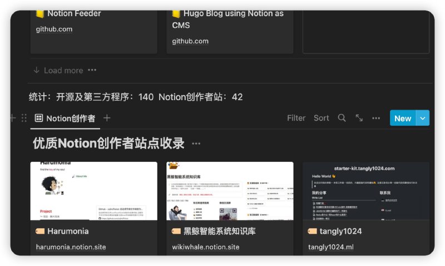Click the blue New button
445x266 pixels.
click(x=403, y=118)
